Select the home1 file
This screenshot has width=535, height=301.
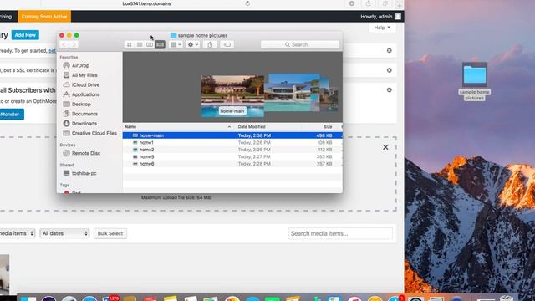232,143
